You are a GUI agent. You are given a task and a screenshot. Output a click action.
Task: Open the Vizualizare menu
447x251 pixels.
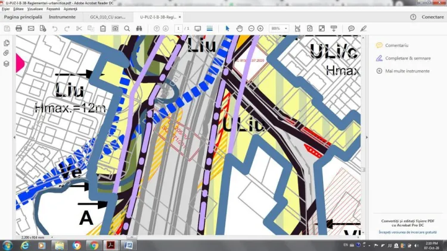pyautogui.click(x=35, y=10)
